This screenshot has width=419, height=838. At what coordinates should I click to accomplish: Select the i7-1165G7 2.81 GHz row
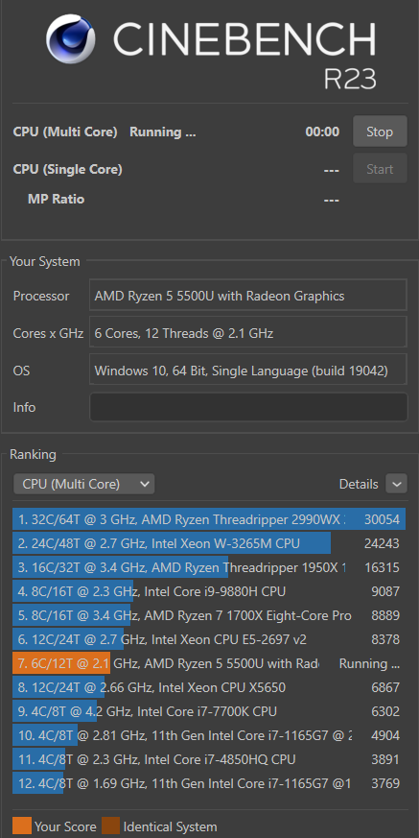tap(209, 735)
